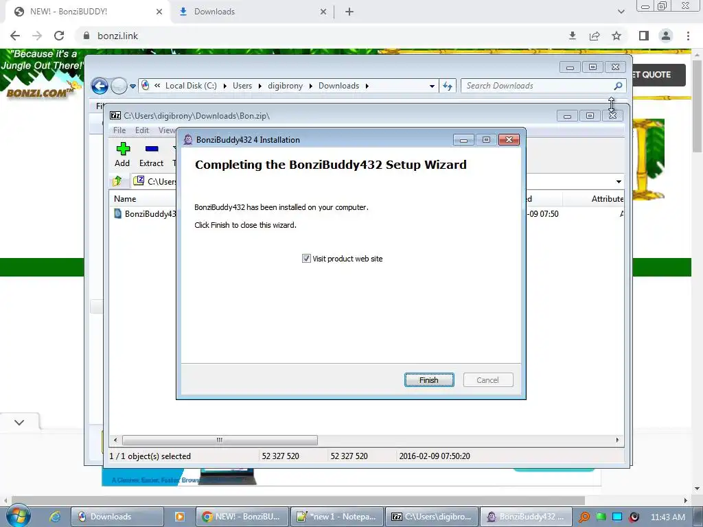The image size is (703, 527).
Task: Open Chrome downloads icon in toolbar
Action: coord(572,36)
